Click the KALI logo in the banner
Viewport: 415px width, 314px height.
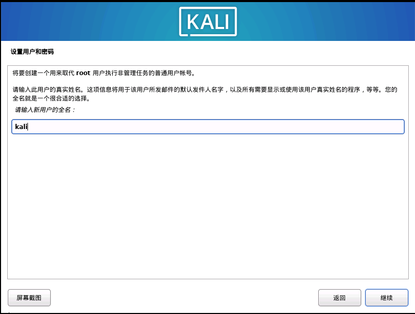pos(208,21)
